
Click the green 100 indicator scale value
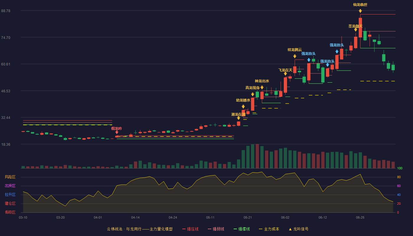click(x=400, y=168)
